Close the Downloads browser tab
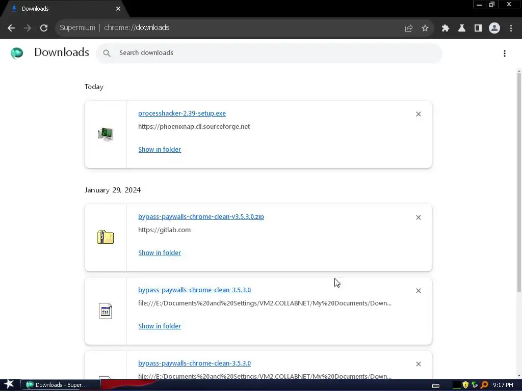 (x=118, y=9)
